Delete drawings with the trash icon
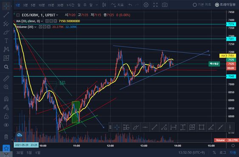The height and width of the screenshot is (157, 239). [6, 137]
